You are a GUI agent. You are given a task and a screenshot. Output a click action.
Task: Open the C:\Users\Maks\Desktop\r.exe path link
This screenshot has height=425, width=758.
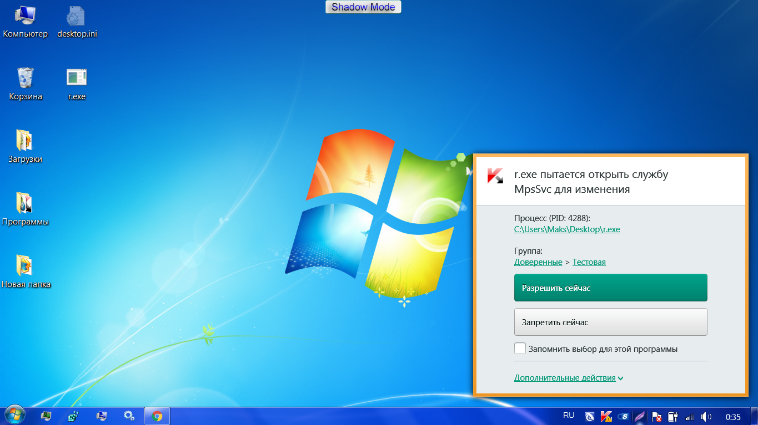[567, 229]
